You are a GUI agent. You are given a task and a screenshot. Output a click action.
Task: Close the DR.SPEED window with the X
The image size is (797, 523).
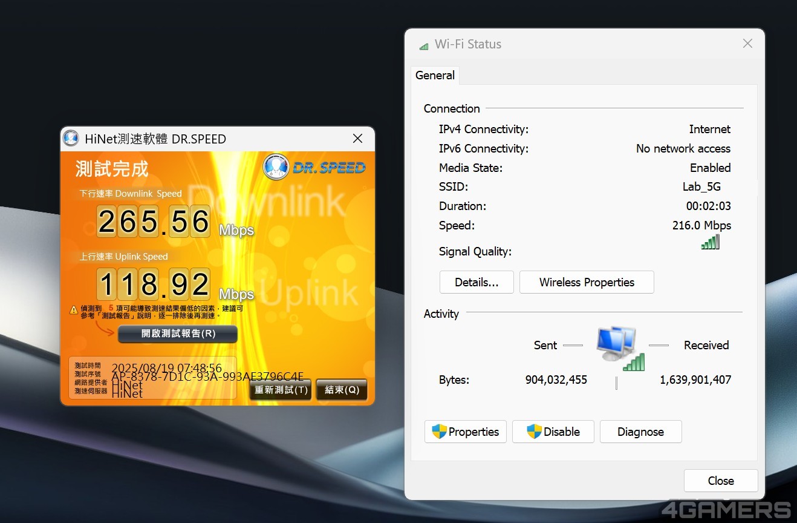point(357,139)
